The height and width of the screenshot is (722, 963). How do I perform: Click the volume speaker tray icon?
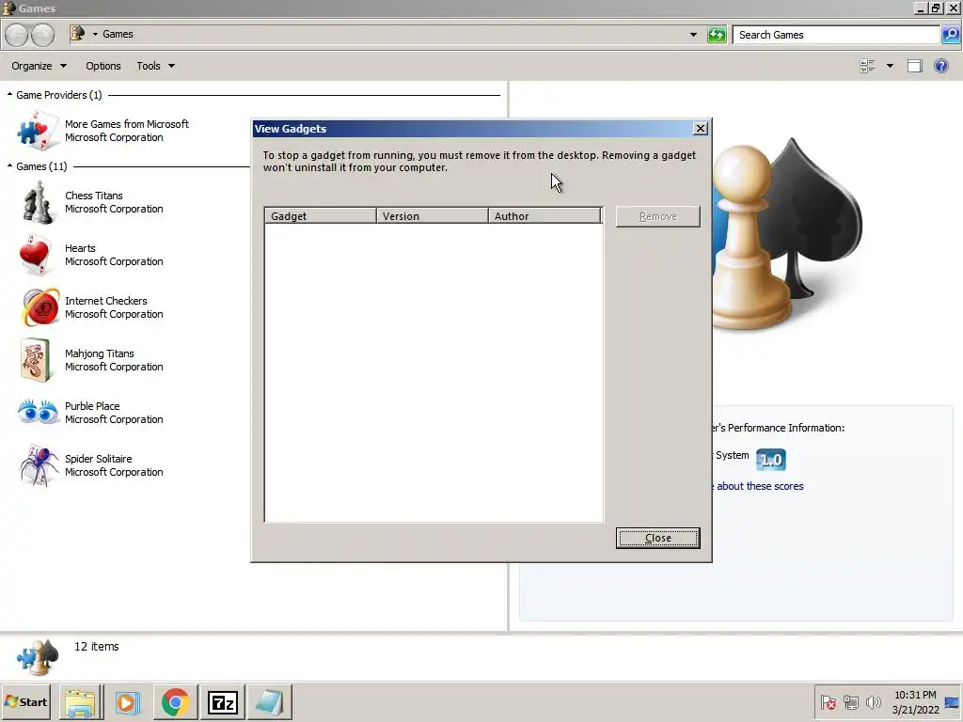tap(873, 701)
